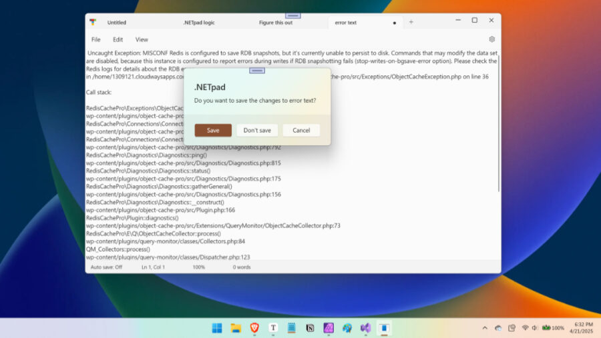
Task: Open File Explorer from the taskbar
Action: pos(236,328)
